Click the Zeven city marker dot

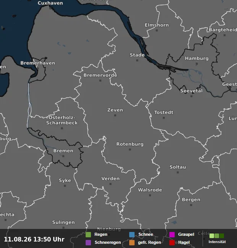pos(115,115)
